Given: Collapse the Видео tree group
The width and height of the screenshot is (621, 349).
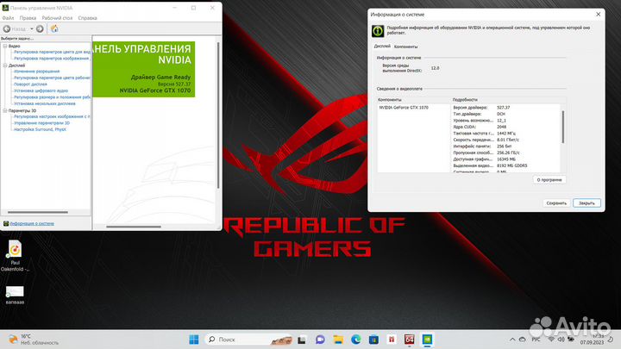Looking at the screenshot, I should pos(5,46).
